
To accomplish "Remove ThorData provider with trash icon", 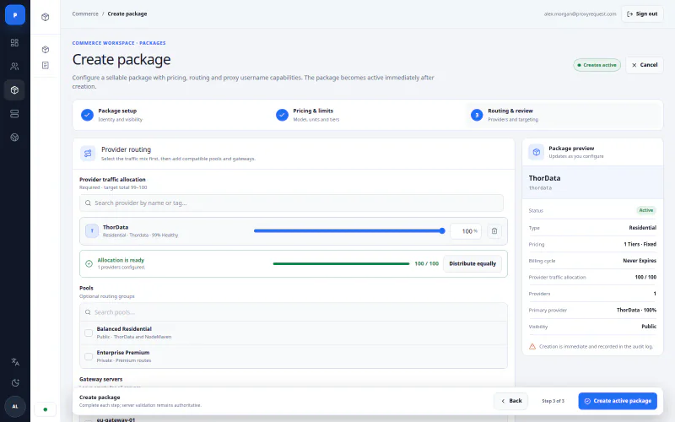I will click(494, 231).
